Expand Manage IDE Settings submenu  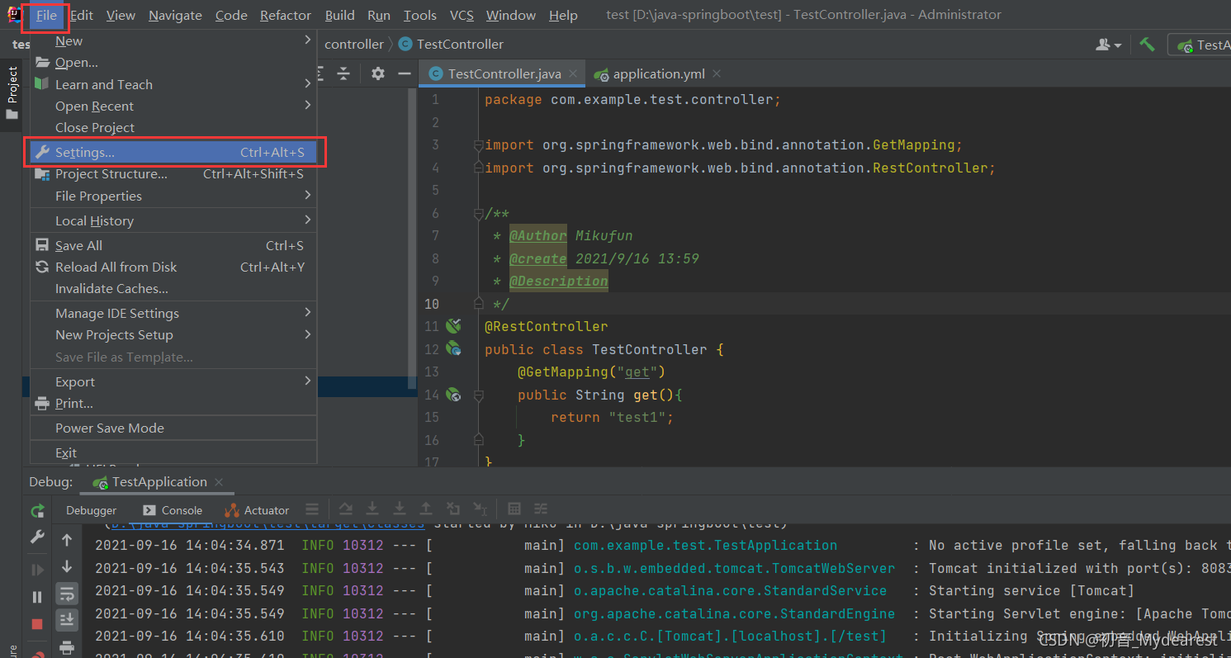(x=173, y=314)
